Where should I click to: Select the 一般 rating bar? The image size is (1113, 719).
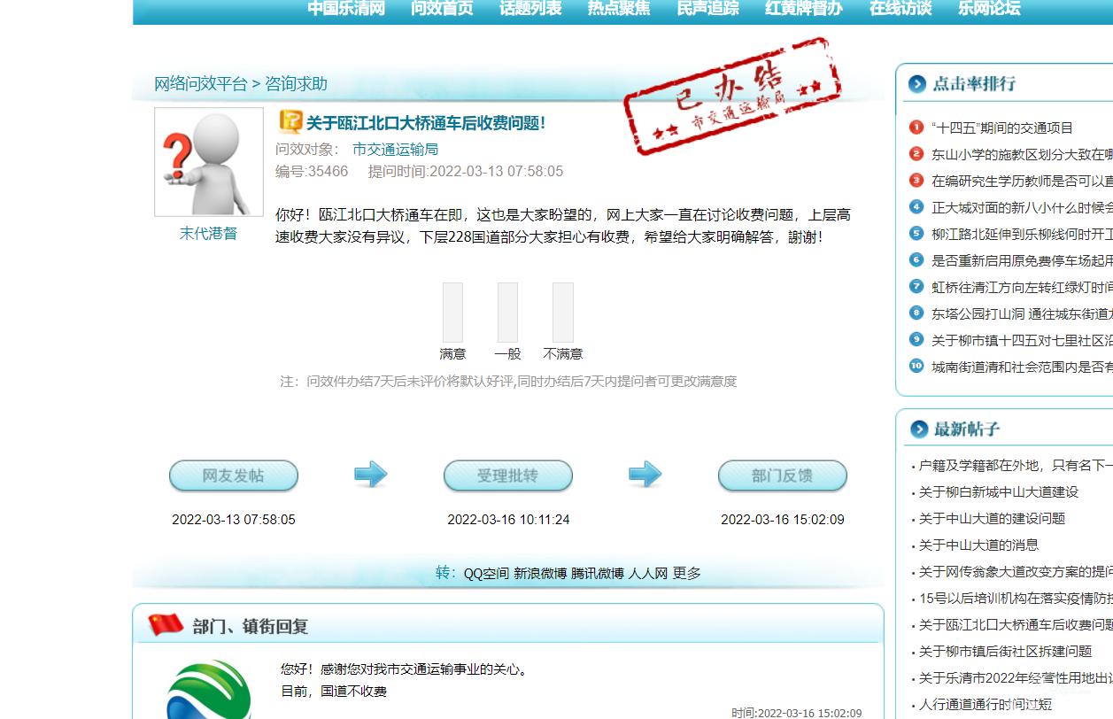pos(507,313)
